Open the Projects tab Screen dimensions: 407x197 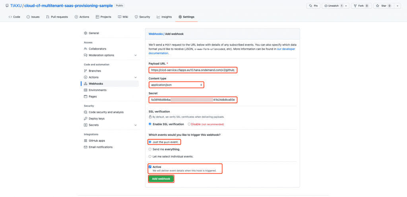coord(103,17)
